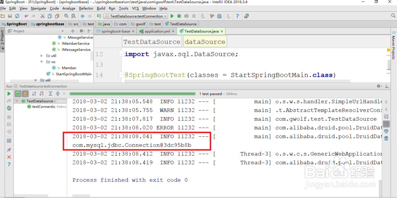Click the Pin tab icon in Run panel
The image size is (397, 198).
coord(9,150)
